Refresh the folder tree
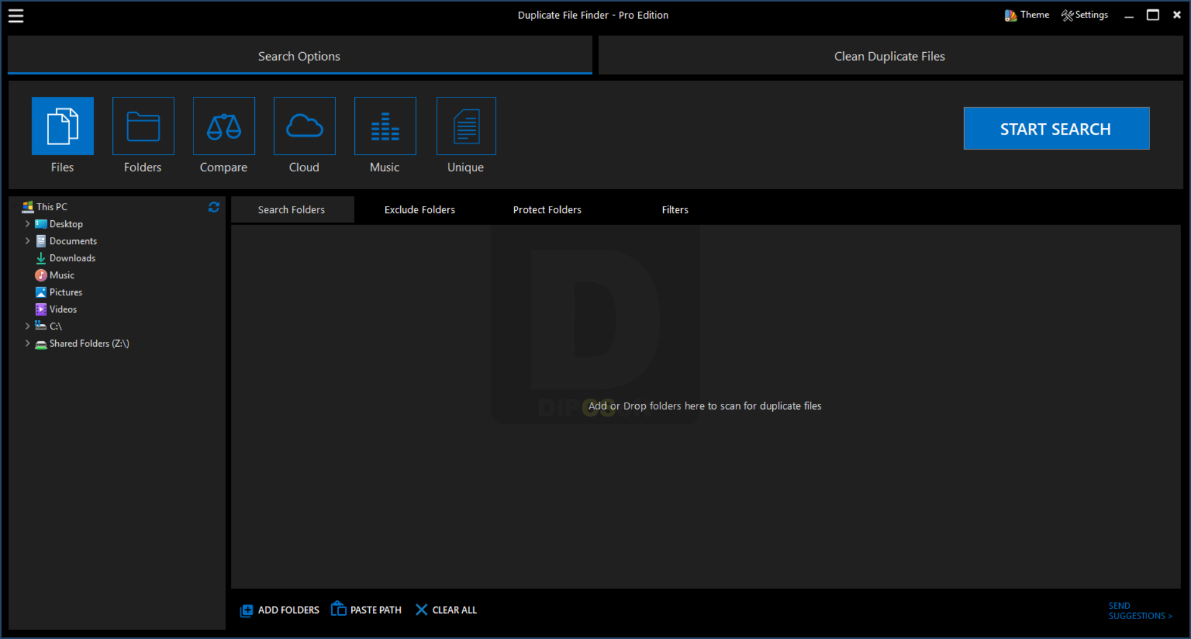The image size is (1191, 639). point(214,207)
